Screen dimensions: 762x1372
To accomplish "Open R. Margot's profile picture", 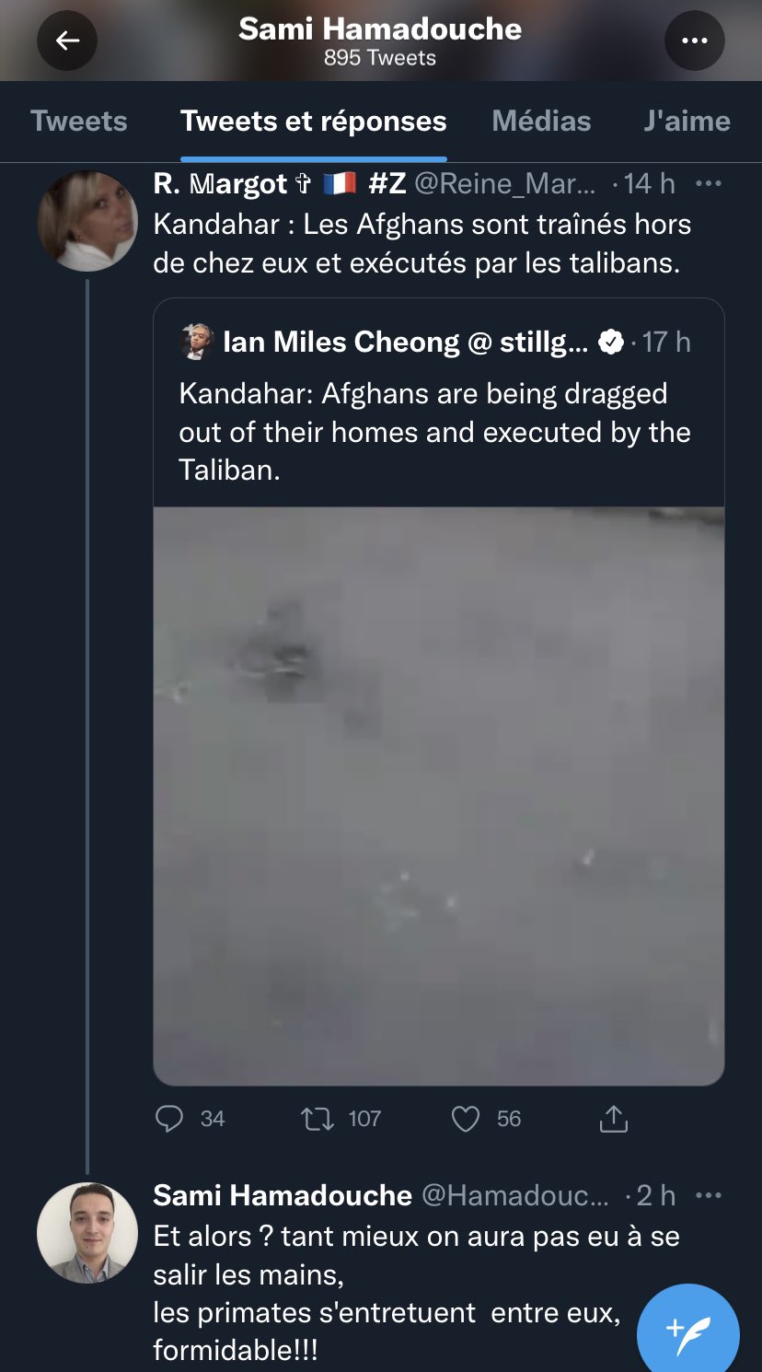I will 87,221.
